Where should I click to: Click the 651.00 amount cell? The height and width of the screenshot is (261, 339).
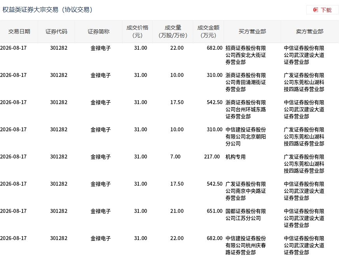215,211
